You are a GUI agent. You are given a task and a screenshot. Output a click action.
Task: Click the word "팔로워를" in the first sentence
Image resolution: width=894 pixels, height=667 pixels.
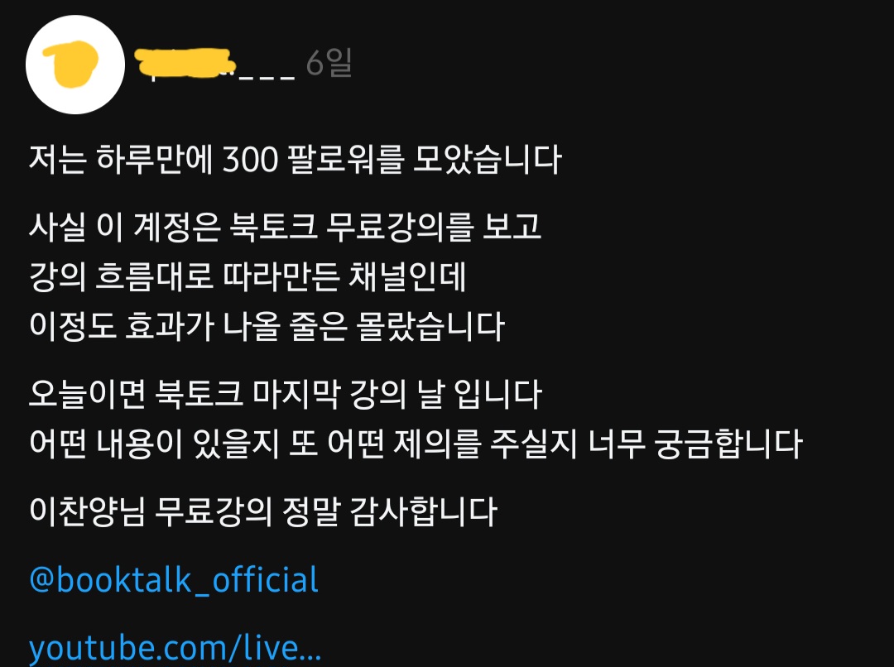(x=346, y=159)
